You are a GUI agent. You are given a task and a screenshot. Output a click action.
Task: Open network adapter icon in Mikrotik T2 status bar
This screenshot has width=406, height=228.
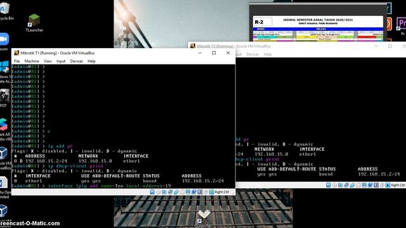pyautogui.click(x=346, y=185)
